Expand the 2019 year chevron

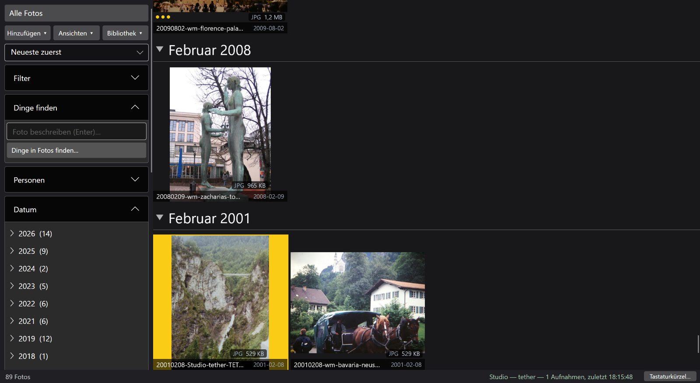tap(12, 338)
